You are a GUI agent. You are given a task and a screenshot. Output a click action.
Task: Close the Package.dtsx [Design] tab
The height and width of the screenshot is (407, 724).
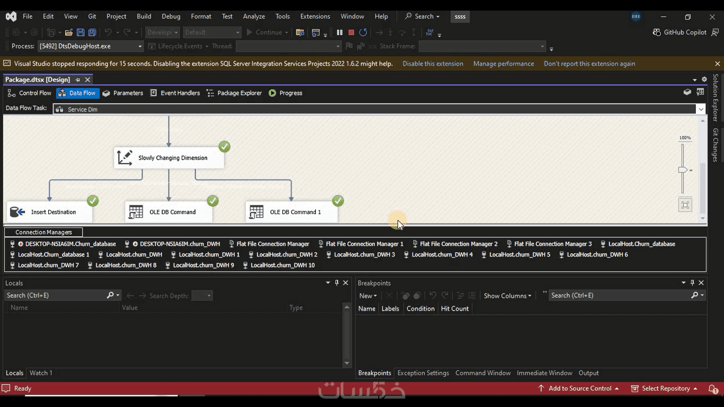tap(87, 79)
